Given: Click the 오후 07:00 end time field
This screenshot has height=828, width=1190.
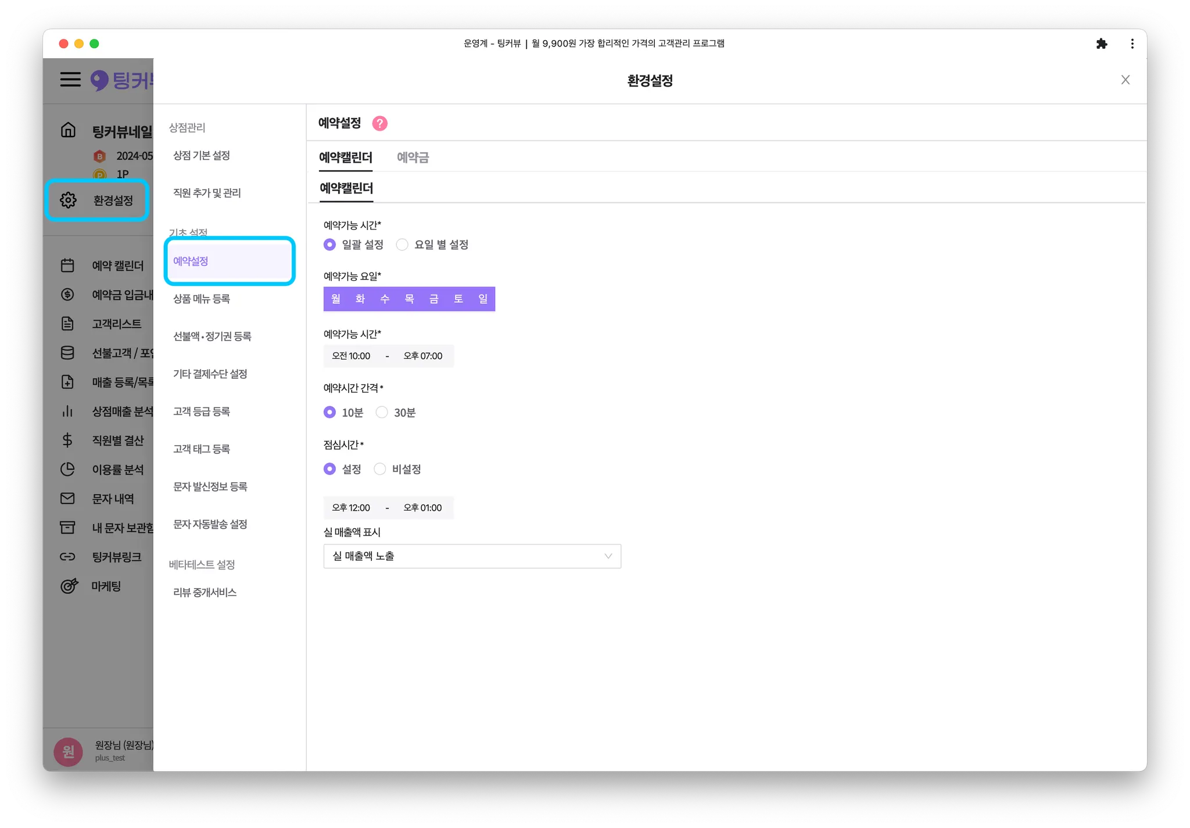Looking at the screenshot, I should pos(422,356).
